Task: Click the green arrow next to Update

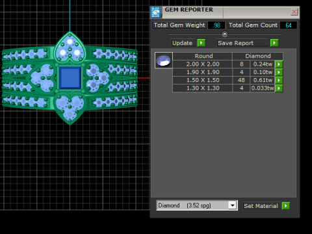Action: click(201, 43)
